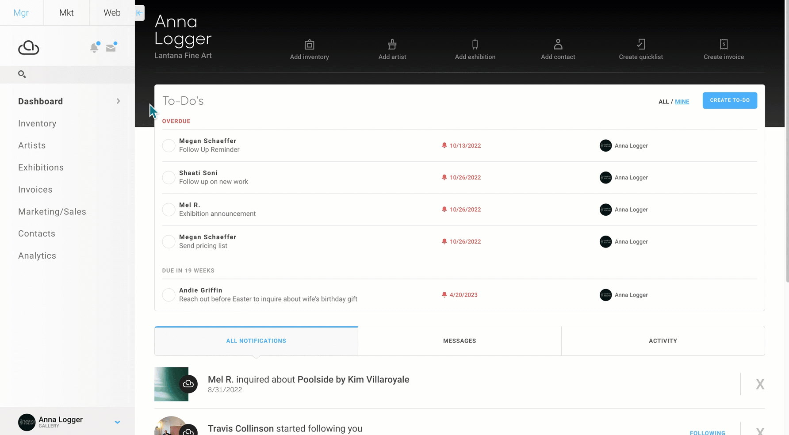Click the bell icon beside 10/13/2022
Screen dimensions: 789x435
(x=444, y=145)
